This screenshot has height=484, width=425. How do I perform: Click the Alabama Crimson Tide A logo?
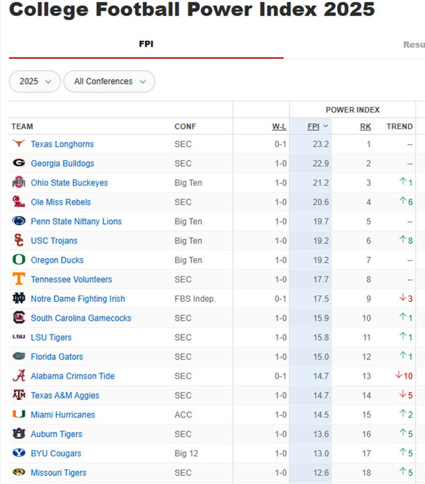coord(19,376)
